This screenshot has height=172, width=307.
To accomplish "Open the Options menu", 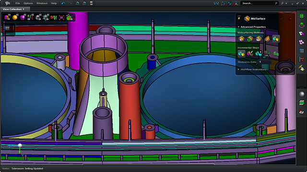I will (28, 3).
